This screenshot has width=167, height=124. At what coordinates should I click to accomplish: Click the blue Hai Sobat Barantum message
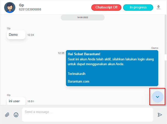point(112,68)
